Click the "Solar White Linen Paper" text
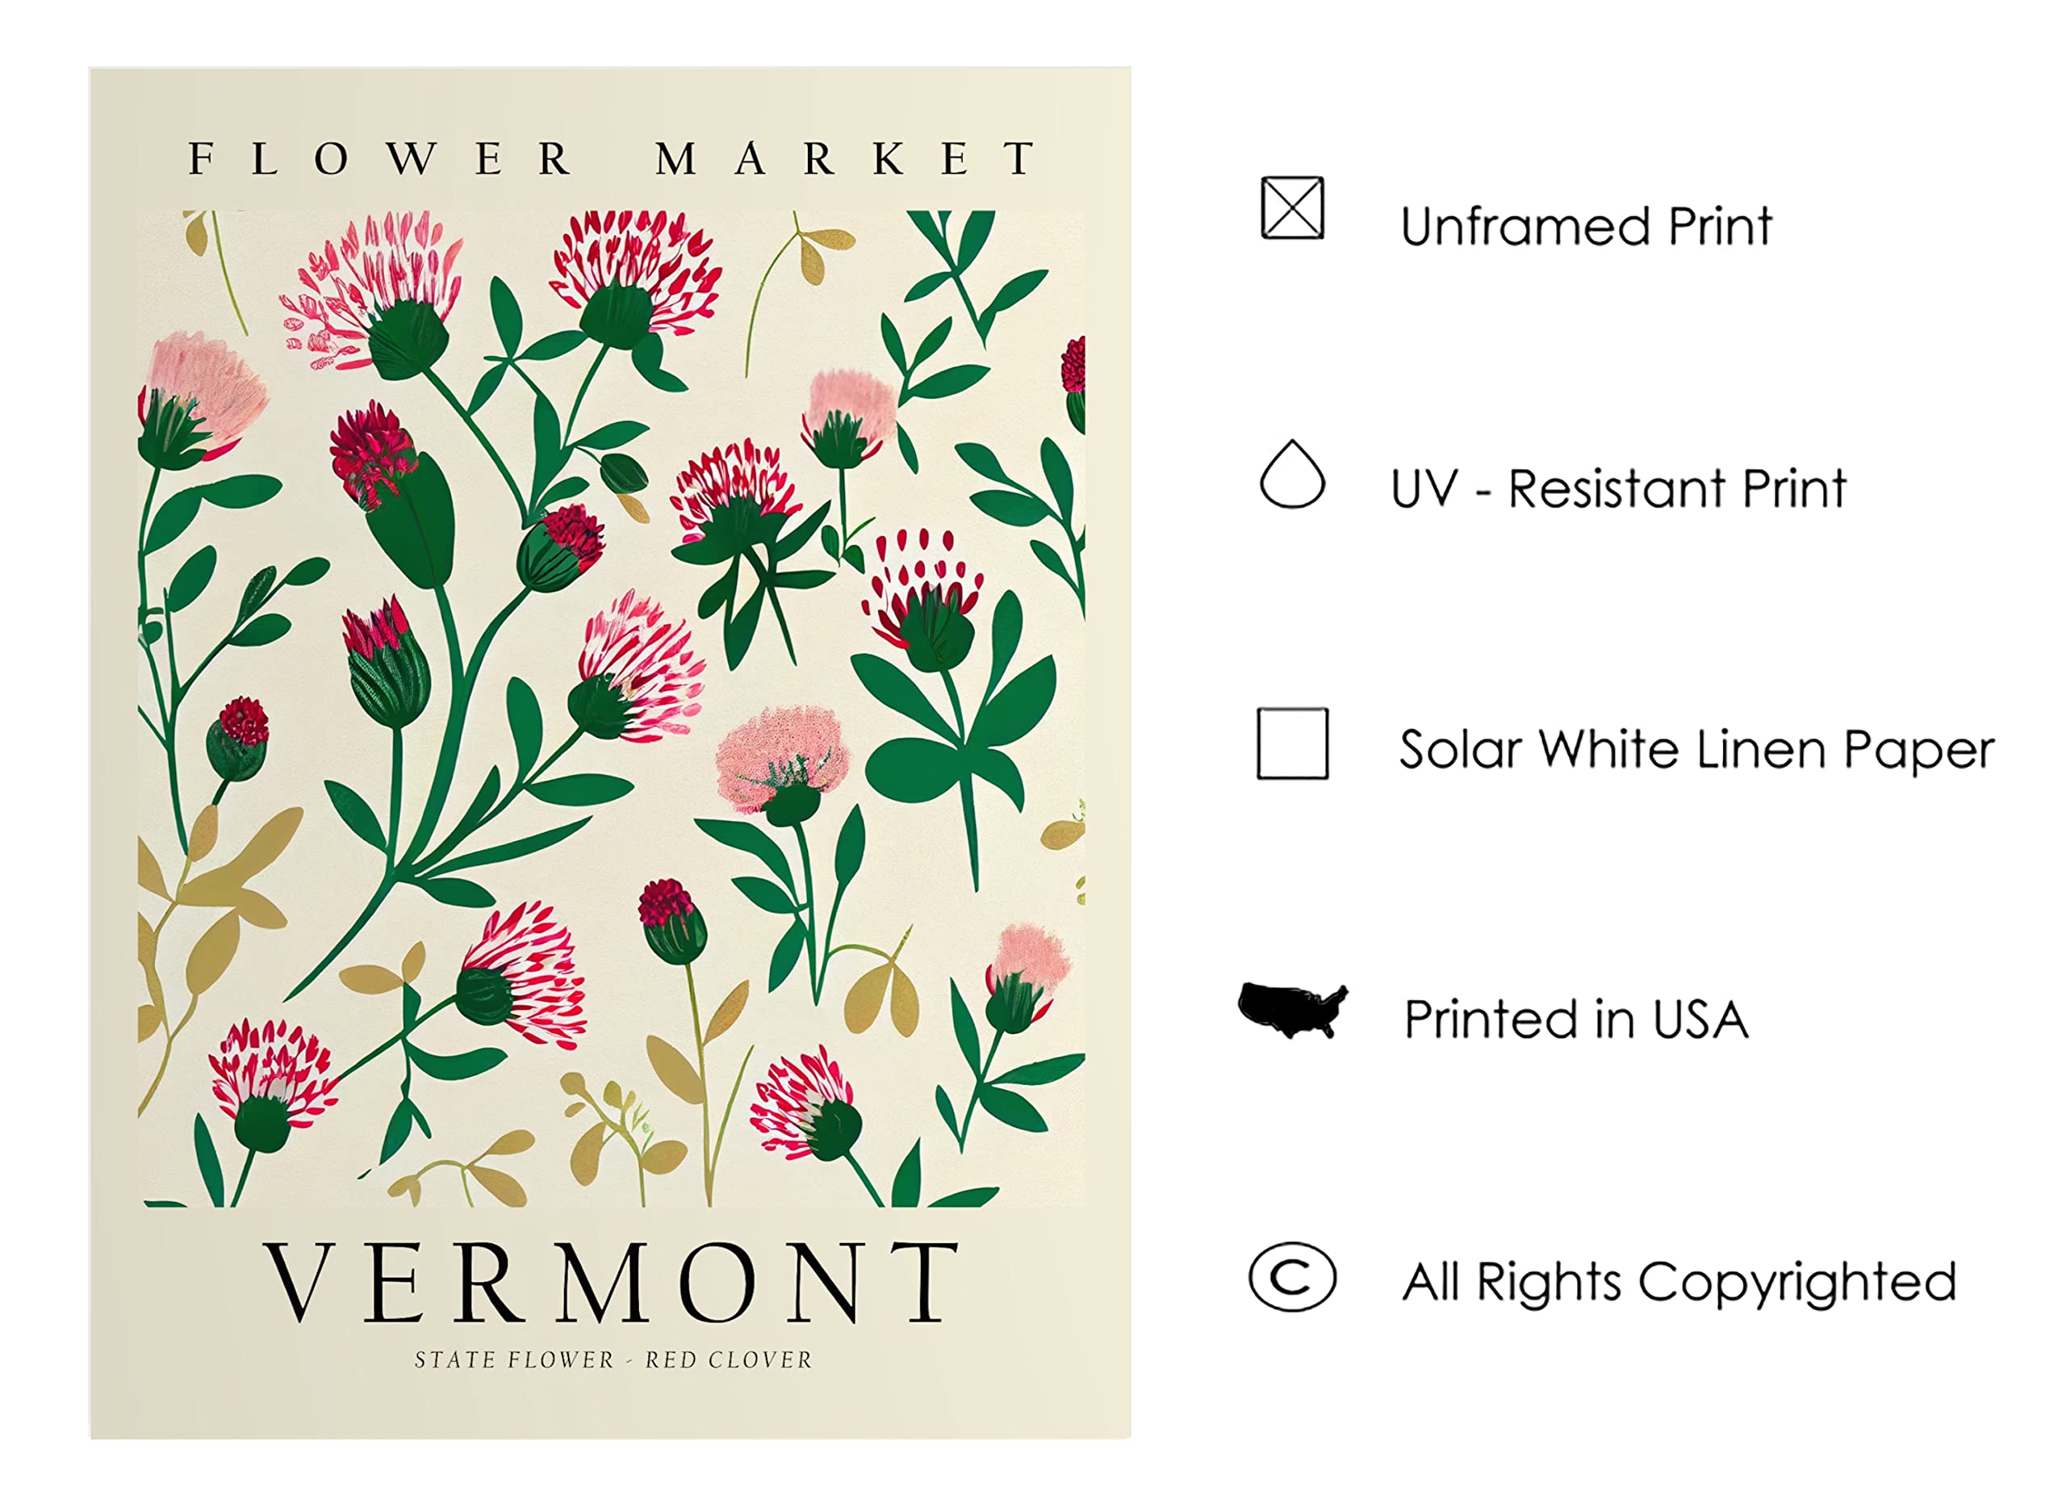Image resolution: width=2066 pixels, height=1503 pixels. click(1696, 750)
